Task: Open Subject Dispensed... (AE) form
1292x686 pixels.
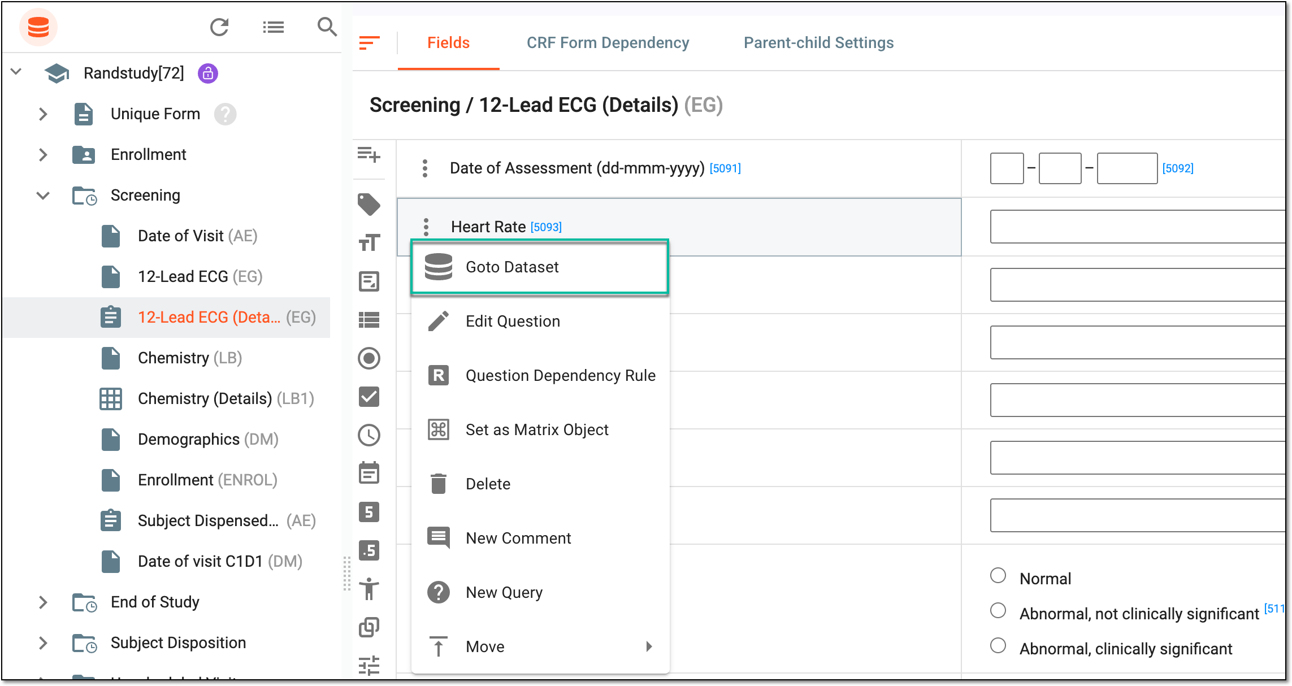Action: pos(227,520)
